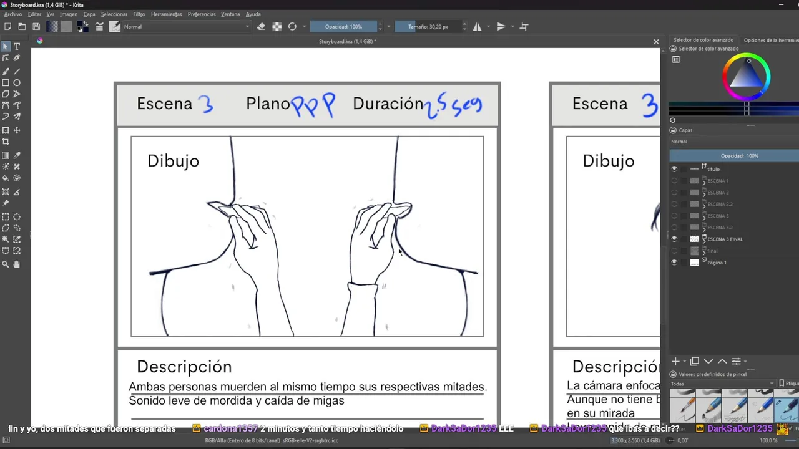
Task: Toggle eraser mode in toolbar
Action: click(x=261, y=27)
